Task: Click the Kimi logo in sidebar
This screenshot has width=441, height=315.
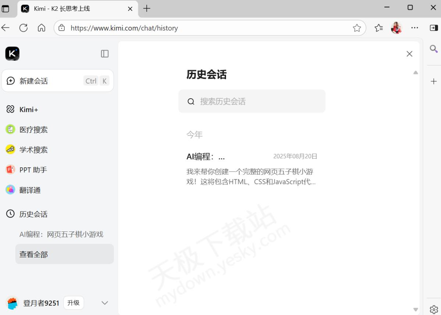Action: 12,54
